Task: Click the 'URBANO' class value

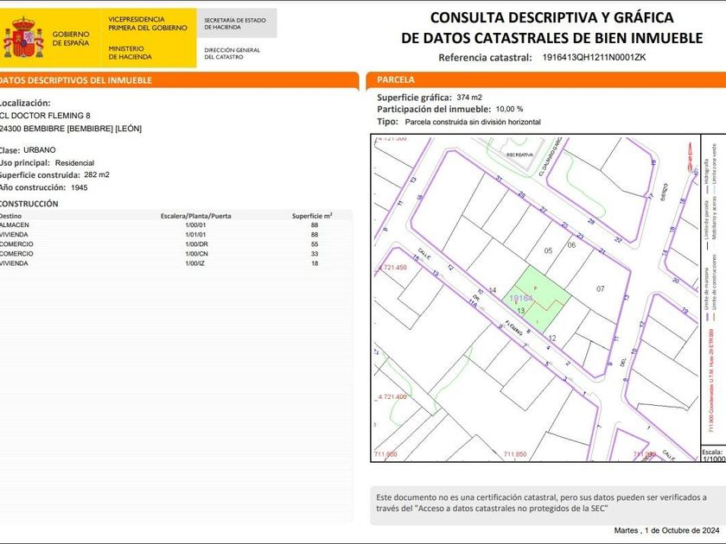Action: click(x=40, y=150)
